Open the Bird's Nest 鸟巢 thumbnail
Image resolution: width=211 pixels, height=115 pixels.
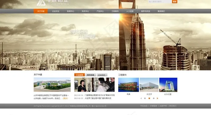point(128,85)
